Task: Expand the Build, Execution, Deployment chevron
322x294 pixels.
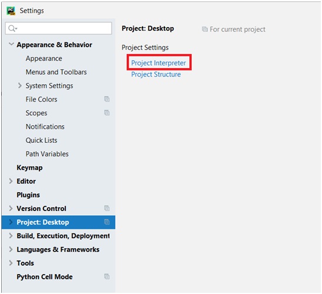Action: coord(11,236)
